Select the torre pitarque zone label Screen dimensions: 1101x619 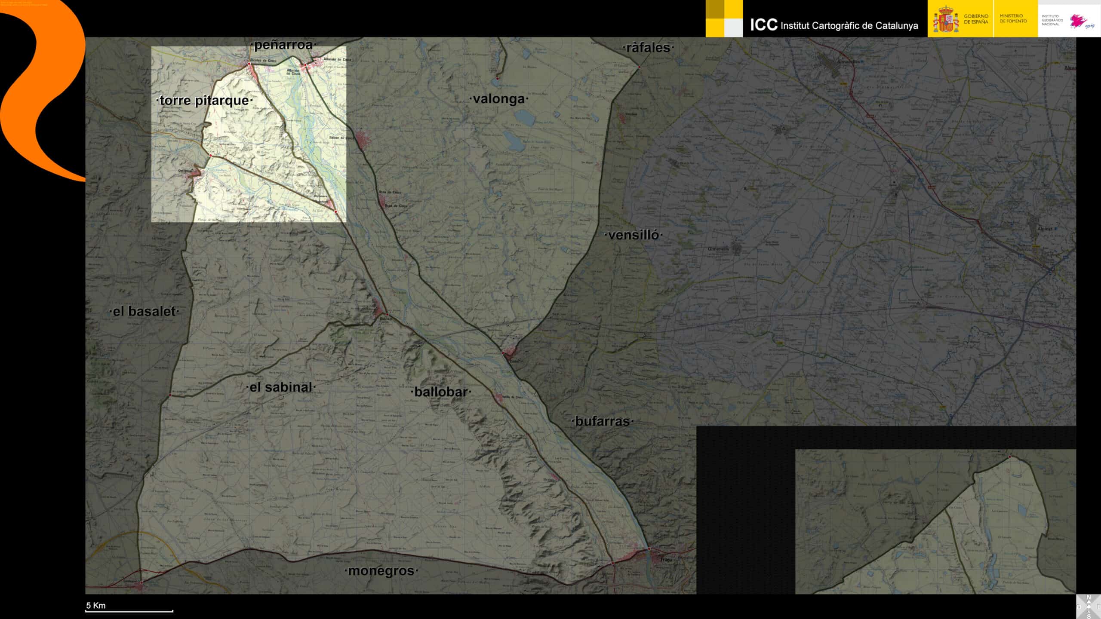[204, 101]
